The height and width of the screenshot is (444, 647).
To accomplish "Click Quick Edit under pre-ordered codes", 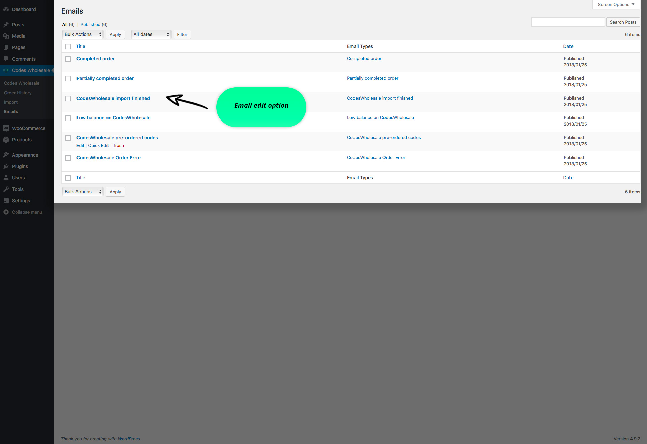I will (x=98, y=145).
